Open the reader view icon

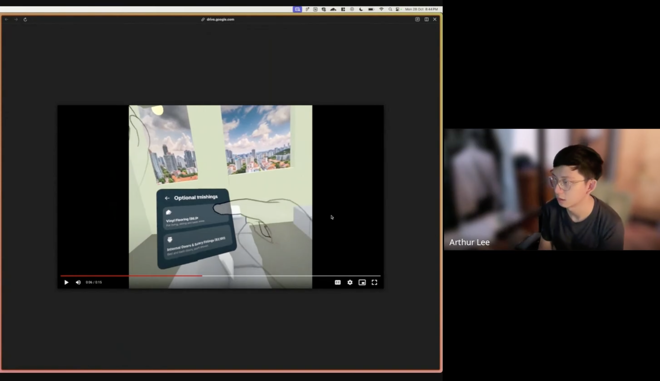click(417, 19)
